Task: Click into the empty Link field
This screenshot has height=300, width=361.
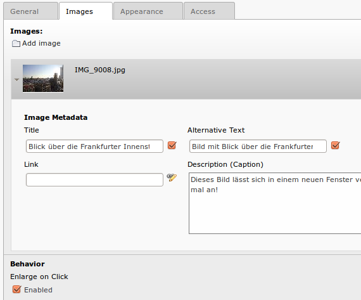Action: point(94,180)
